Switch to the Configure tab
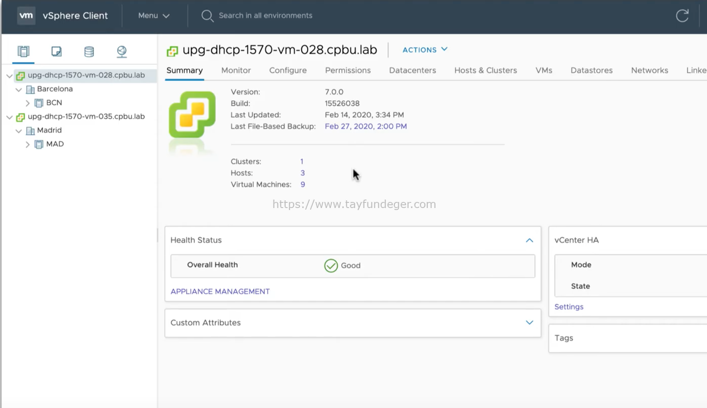The height and width of the screenshot is (408, 707). [x=288, y=70]
